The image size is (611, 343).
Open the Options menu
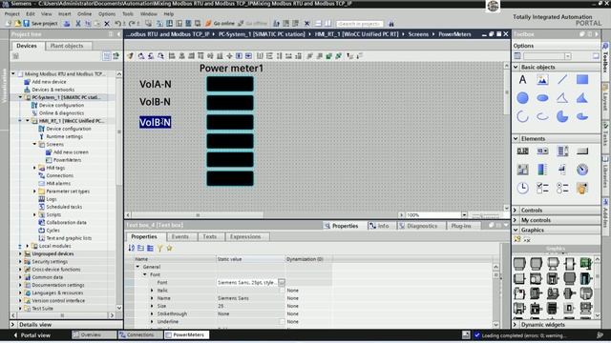107,13
